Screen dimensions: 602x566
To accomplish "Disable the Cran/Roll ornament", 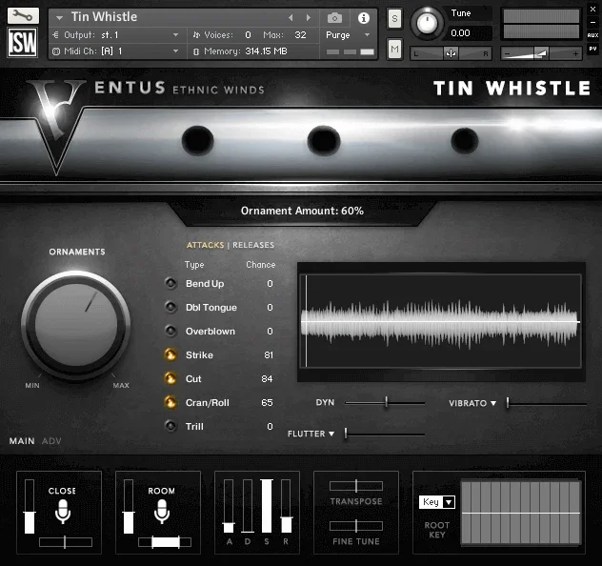I will [x=171, y=402].
